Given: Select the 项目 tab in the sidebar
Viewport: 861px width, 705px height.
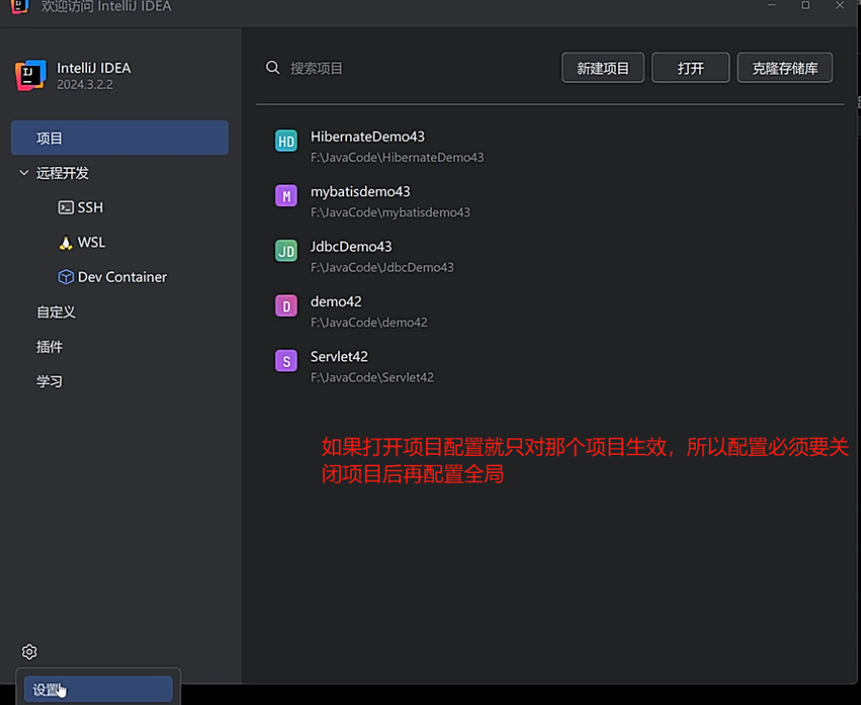Looking at the screenshot, I should coord(119,138).
